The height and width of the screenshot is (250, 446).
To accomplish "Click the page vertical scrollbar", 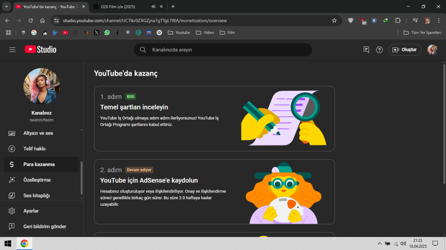I will click(444, 124).
